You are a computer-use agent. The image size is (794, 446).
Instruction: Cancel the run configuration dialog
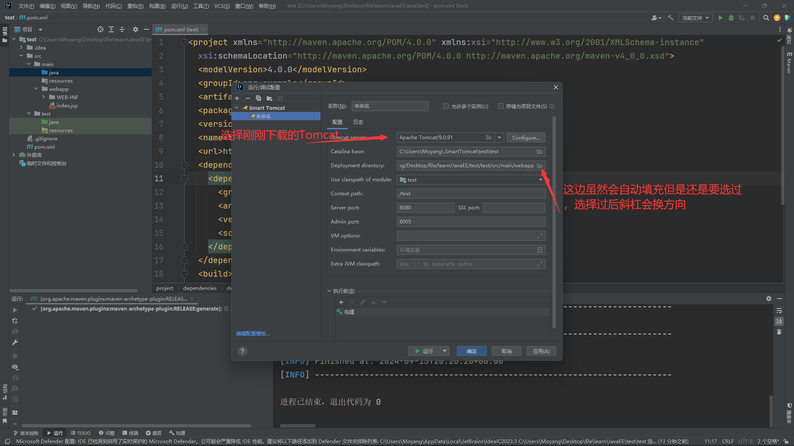[506, 351]
